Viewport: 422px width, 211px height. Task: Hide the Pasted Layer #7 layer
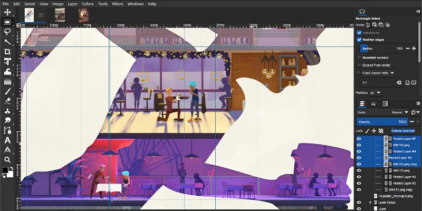click(x=359, y=138)
